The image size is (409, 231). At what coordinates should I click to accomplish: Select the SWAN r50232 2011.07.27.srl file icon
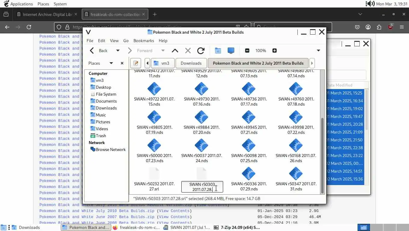[154, 174]
